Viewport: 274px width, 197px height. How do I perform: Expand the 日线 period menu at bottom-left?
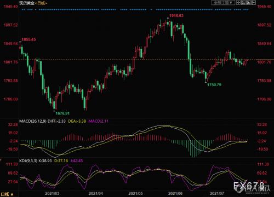tap(7, 194)
